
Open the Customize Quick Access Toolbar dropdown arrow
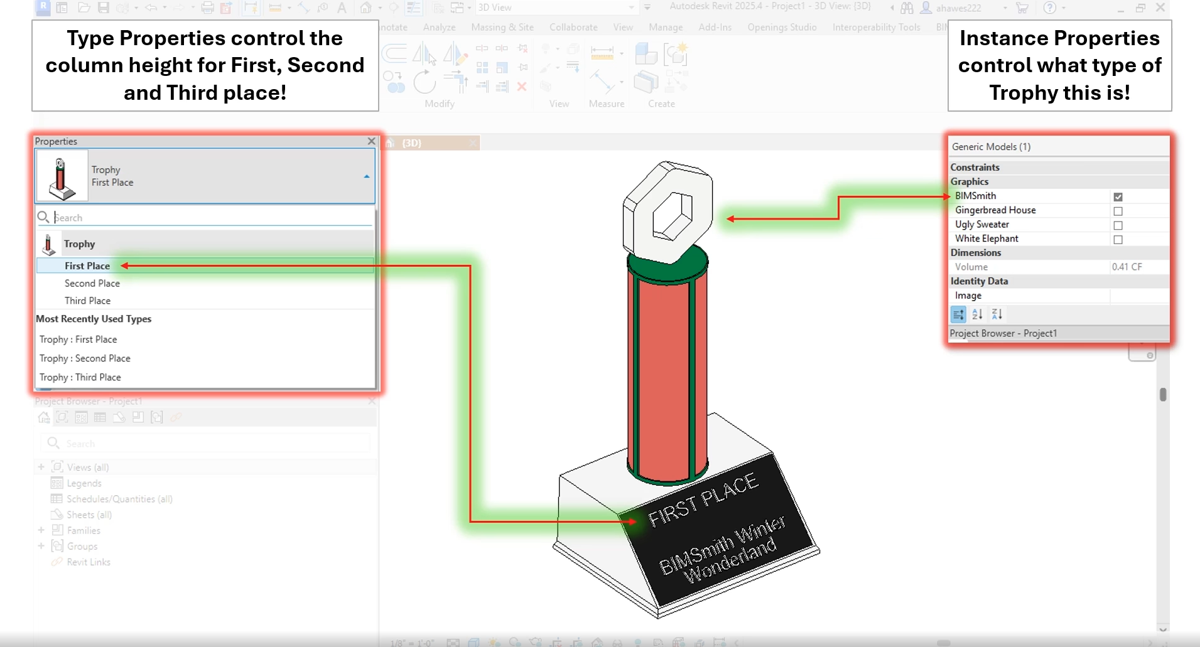coord(647,8)
